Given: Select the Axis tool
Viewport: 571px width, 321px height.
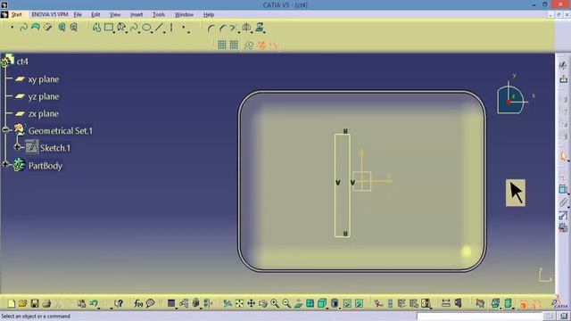Looking at the screenshot, I should (x=170, y=28).
